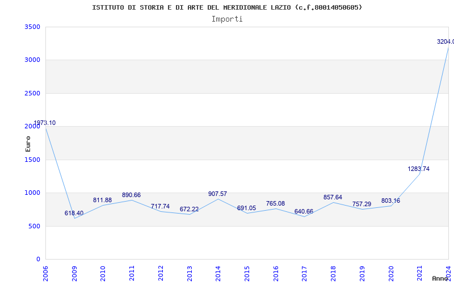This screenshot has height=284, width=454.
Task: Click the 2017 year label on x-axis
Action: coord(304,274)
